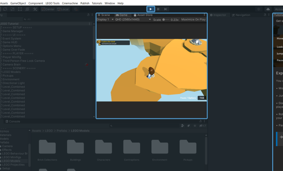This screenshot has height=171, width=283.
Task: Select Options Menu in the Hierarchy
Action: 12,46
